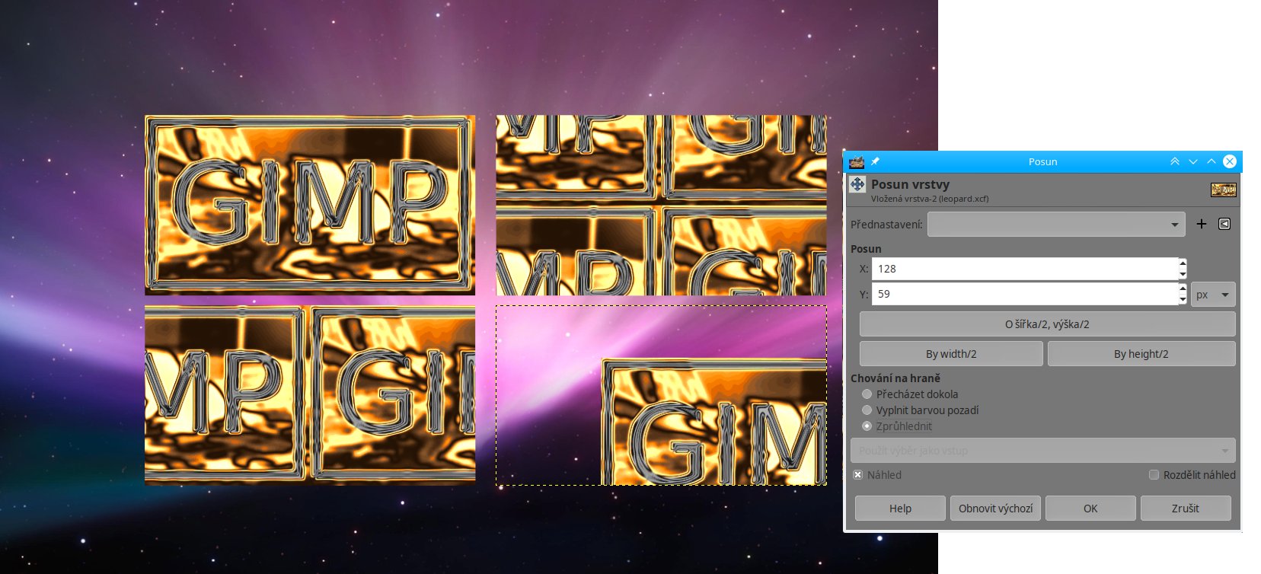Click the Chování na hraně label
Screen dimensions: 1261x574
coord(895,378)
